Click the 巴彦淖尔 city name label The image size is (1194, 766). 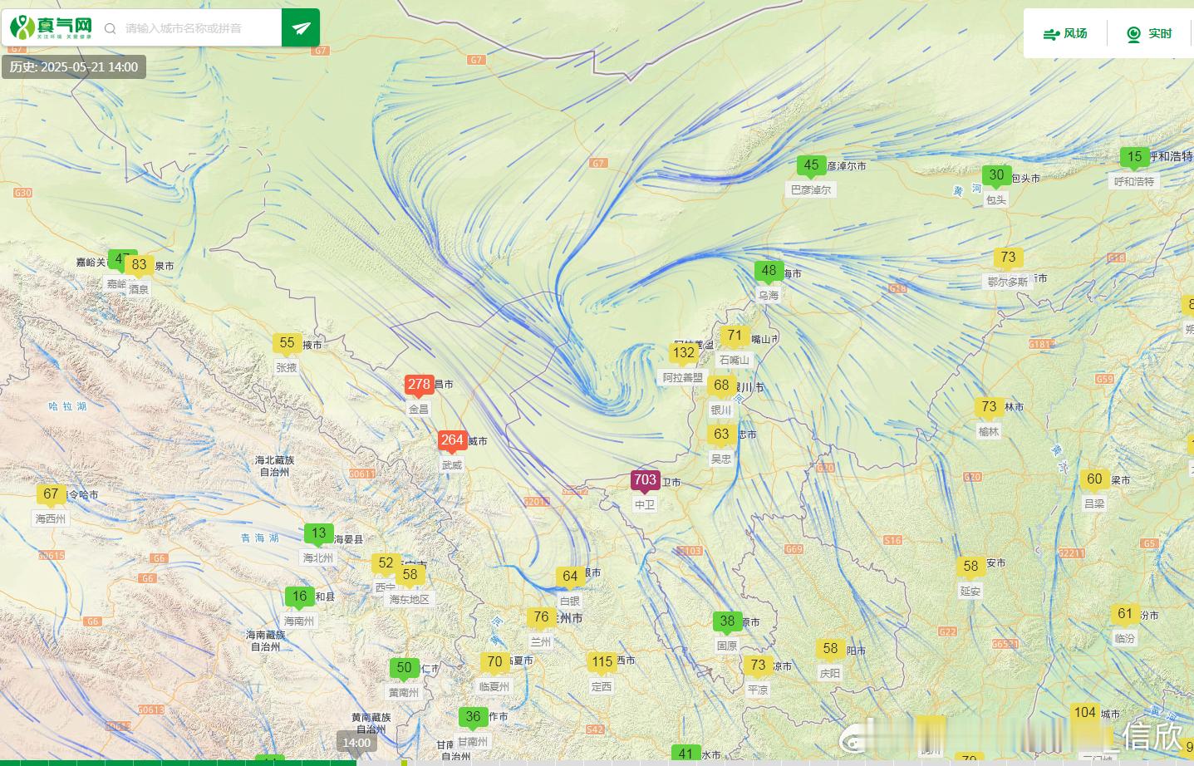[811, 190]
